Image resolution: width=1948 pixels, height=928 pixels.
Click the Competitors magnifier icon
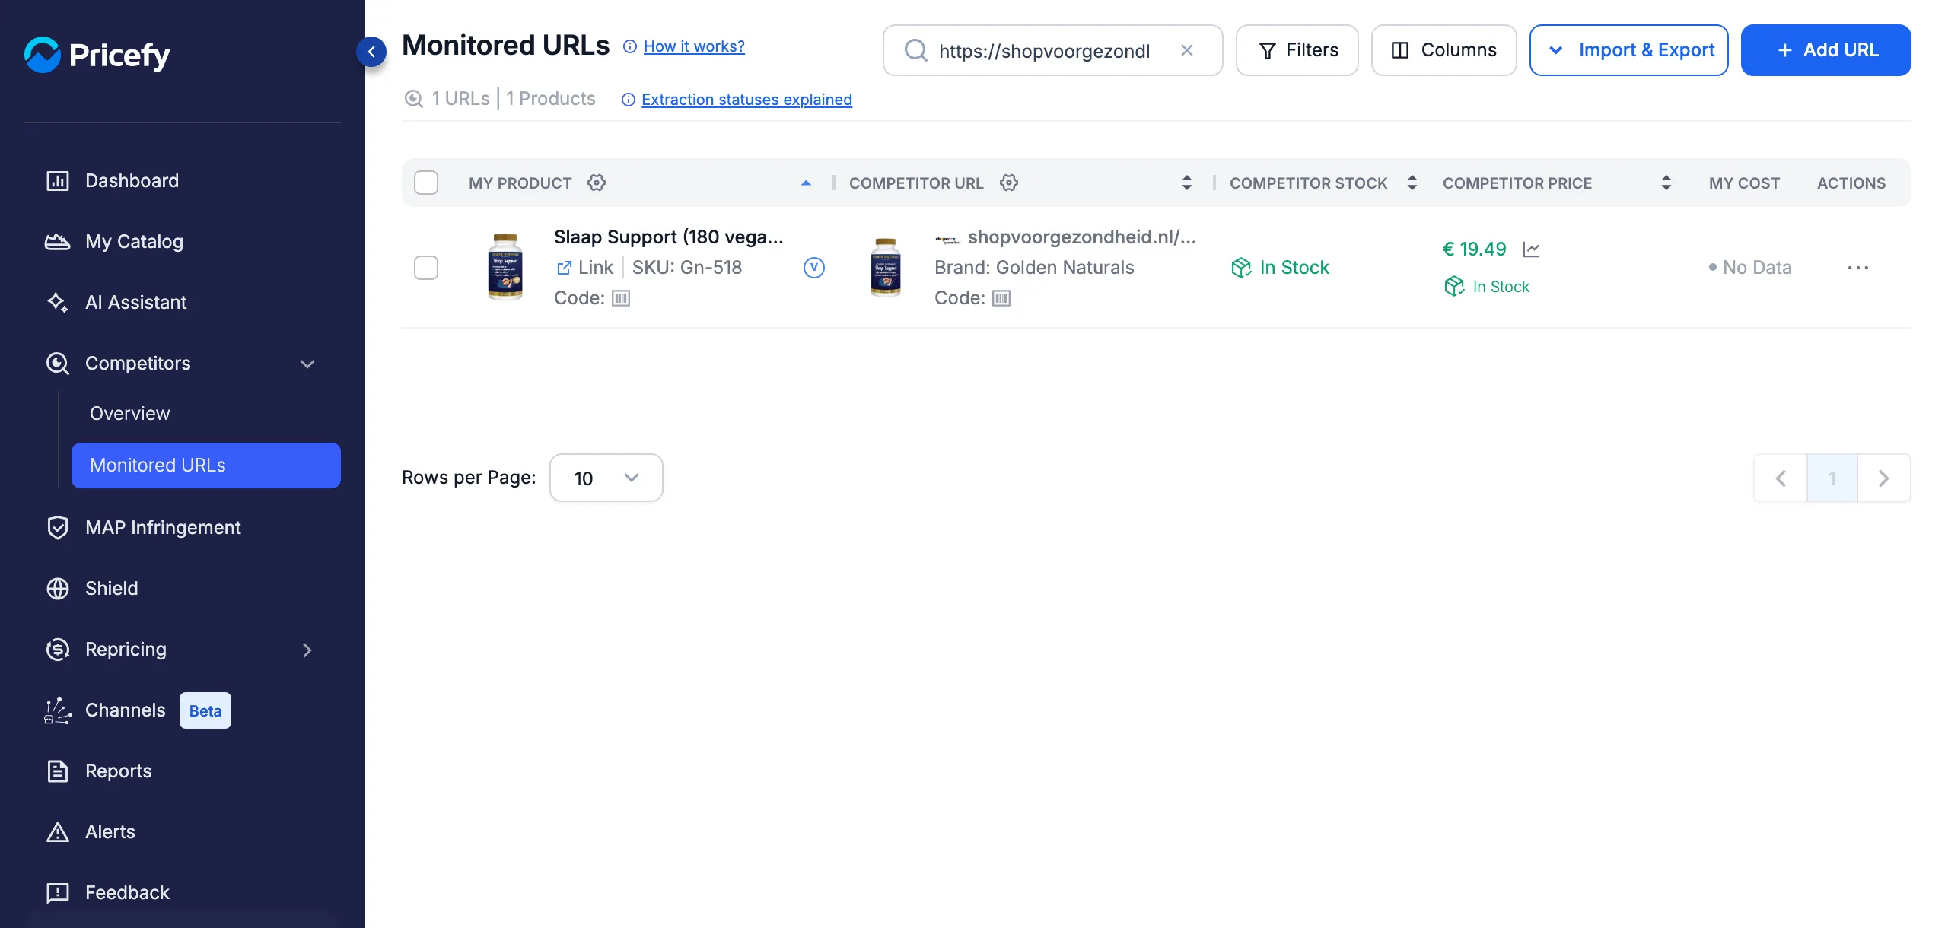pos(58,364)
